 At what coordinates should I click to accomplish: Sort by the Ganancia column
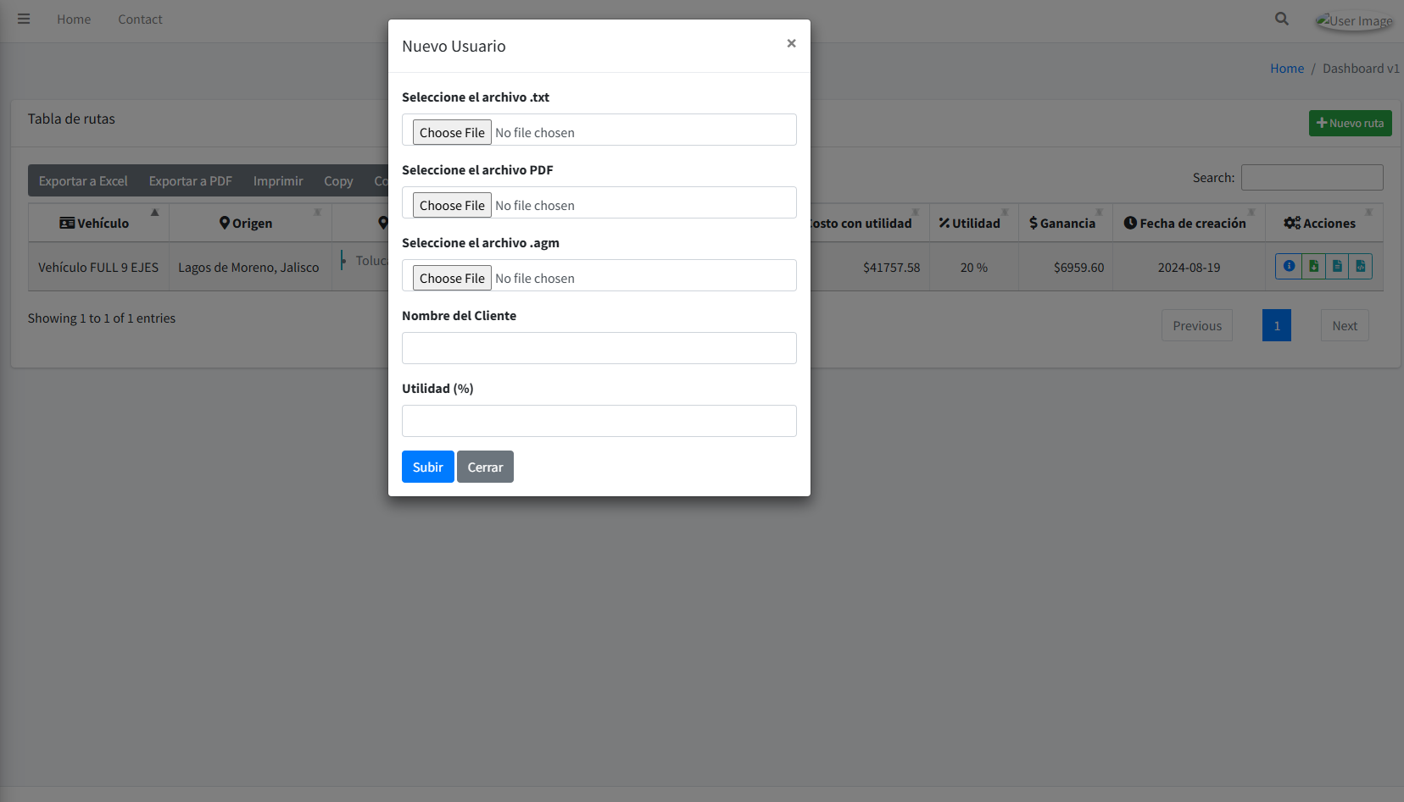click(1065, 223)
